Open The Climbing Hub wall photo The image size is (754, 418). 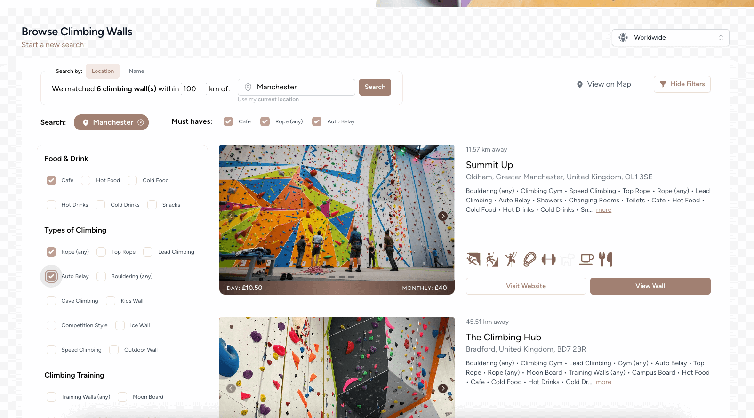[x=337, y=368]
